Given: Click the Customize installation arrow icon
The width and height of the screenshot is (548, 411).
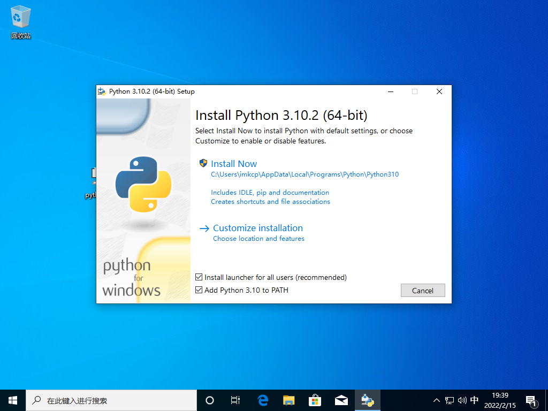Looking at the screenshot, I should [x=204, y=229].
